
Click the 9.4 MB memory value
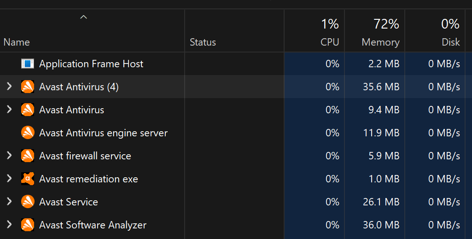pos(384,110)
